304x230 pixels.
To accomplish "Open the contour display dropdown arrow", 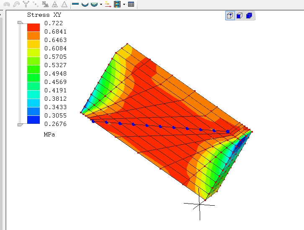I will 101,4.
